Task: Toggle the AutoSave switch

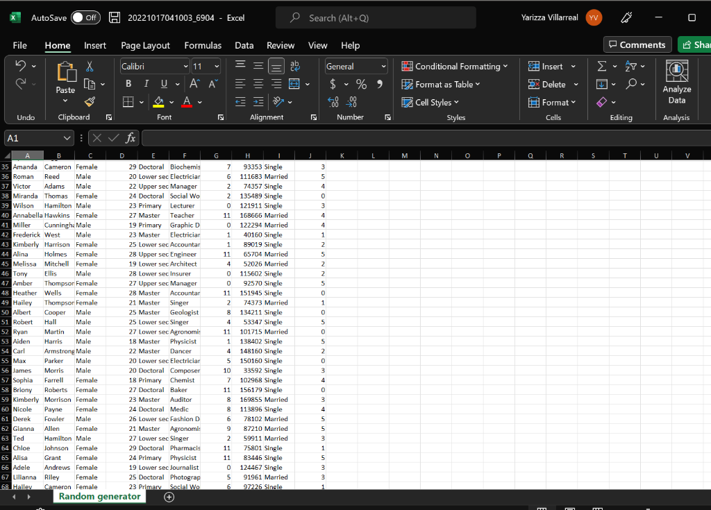Action: (85, 17)
